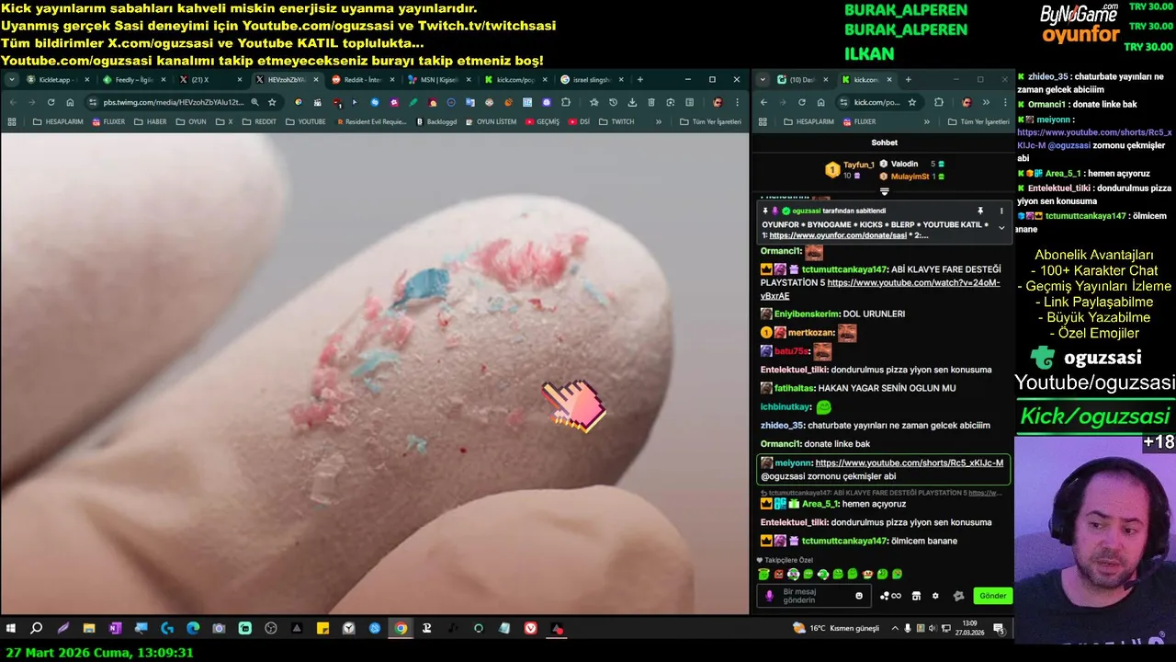Open Tüm Yer İşaretleri folder in left browser
This screenshot has width=1176, height=662.
710,121
